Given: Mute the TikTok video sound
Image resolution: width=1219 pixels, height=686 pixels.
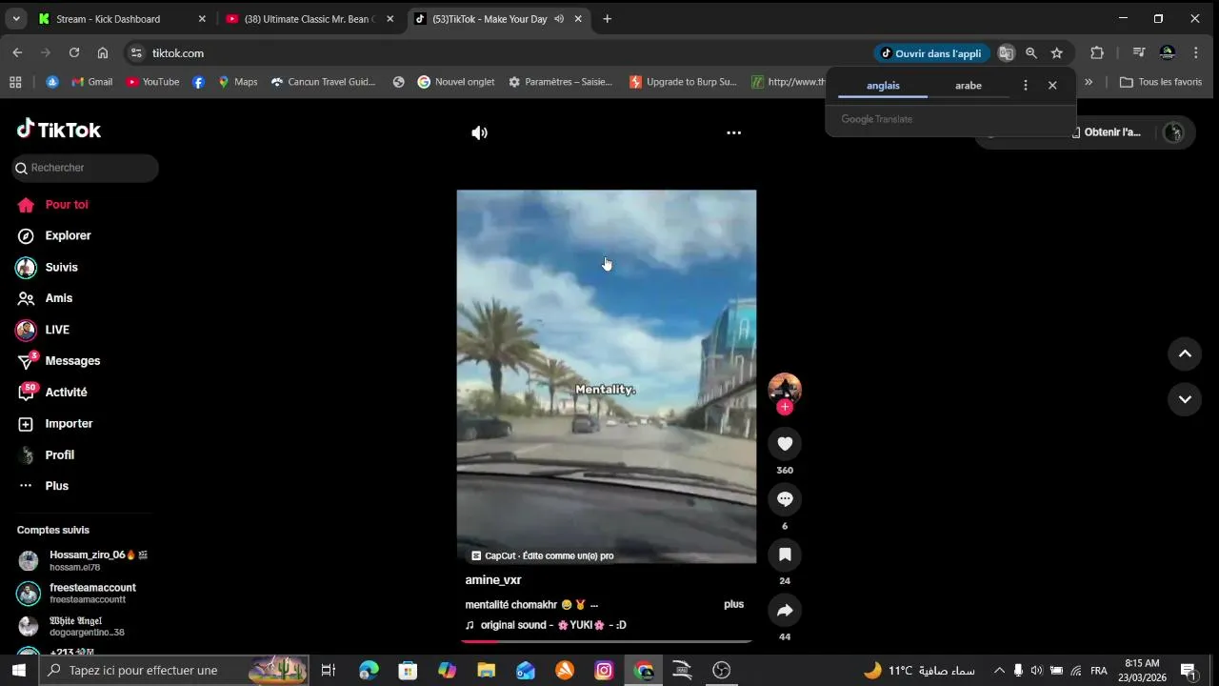Looking at the screenshot, I should pos(479,133).
